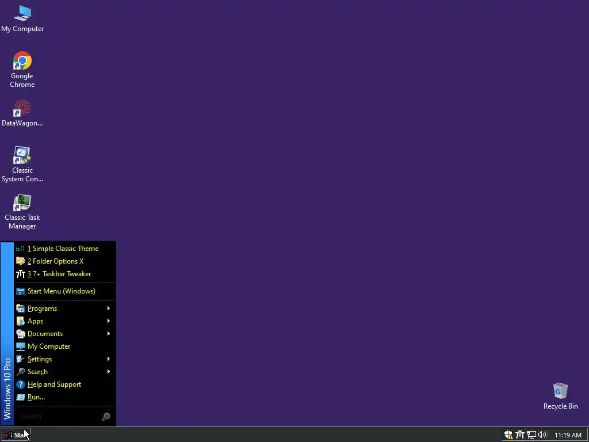Open Folder Options X menu entry
Viewport: 589px width, 442px height.
64,261
